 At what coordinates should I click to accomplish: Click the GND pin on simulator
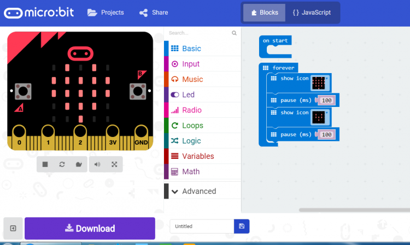(141, 137)
